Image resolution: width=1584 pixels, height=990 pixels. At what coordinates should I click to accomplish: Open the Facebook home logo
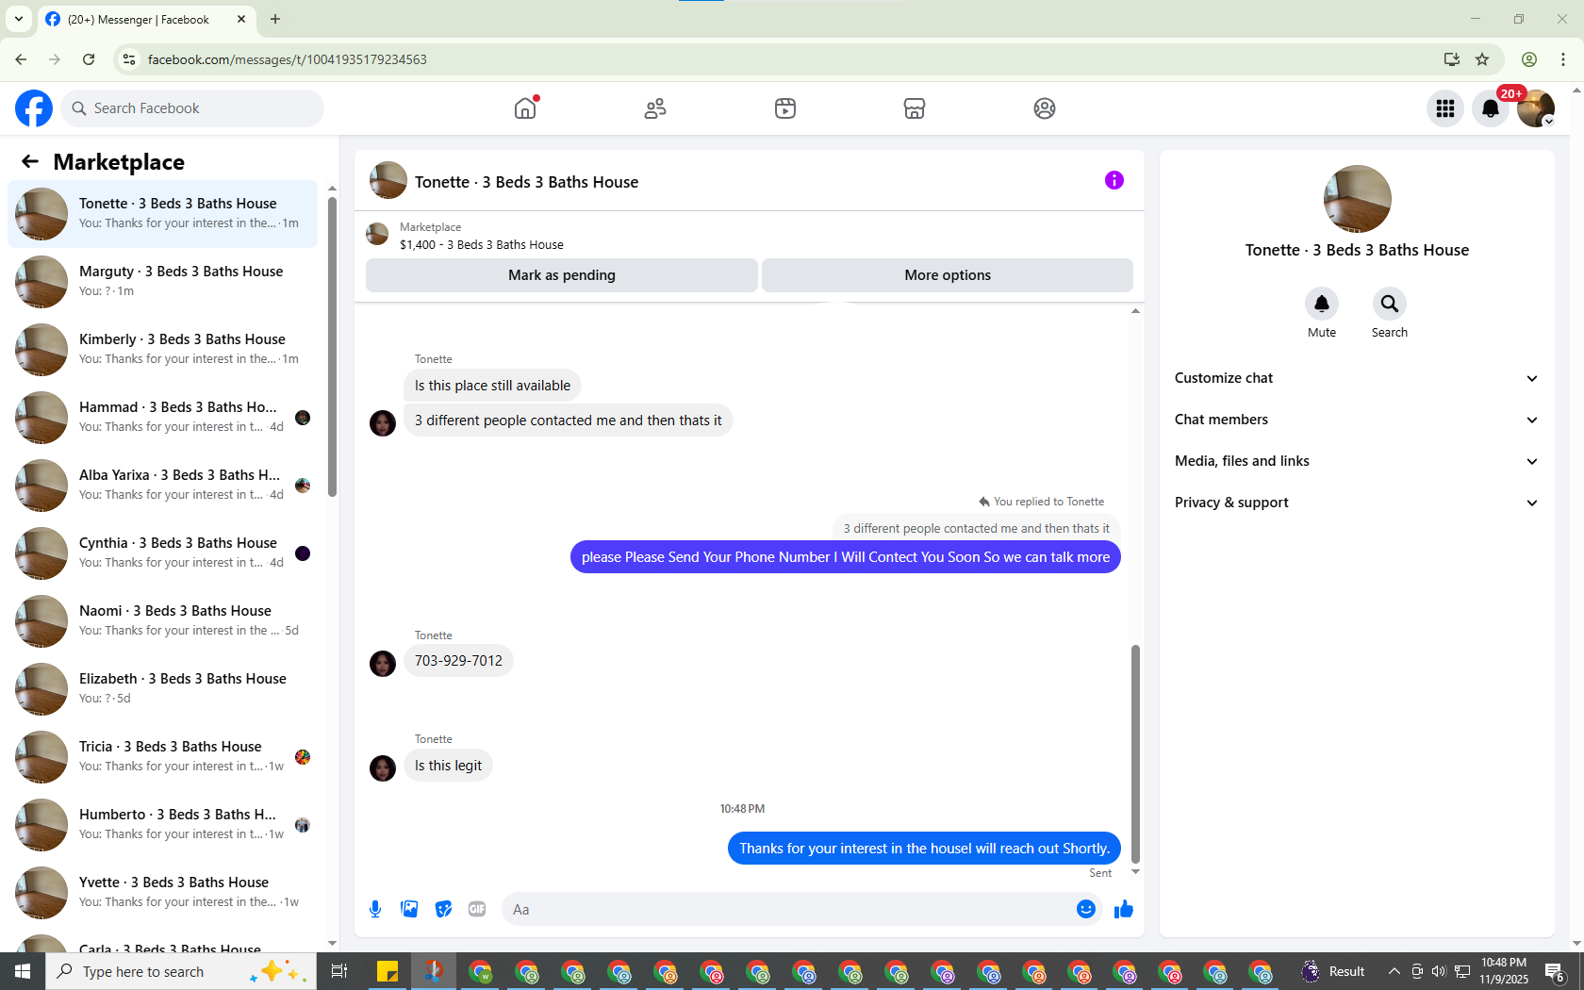[34, 108]
